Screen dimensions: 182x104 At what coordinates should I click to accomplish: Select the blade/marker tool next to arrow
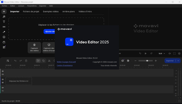[x=44, y=61]
